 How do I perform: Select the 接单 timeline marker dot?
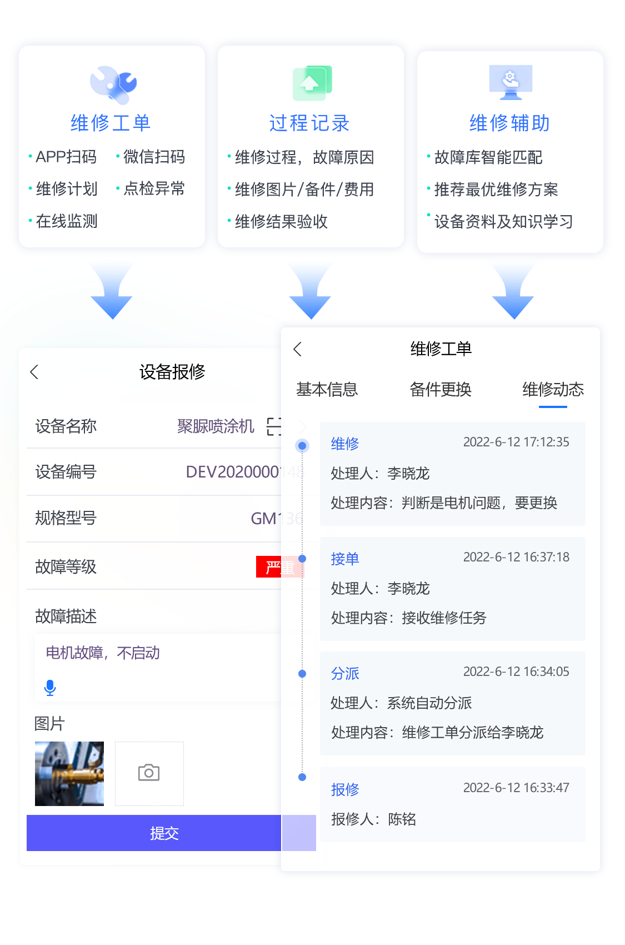click(x=302, y=559)
